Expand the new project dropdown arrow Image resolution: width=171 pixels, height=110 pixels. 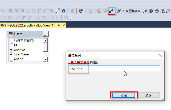(85, 11)
